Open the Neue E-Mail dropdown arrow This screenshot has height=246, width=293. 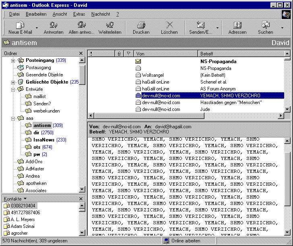click(x=37, y=28)
